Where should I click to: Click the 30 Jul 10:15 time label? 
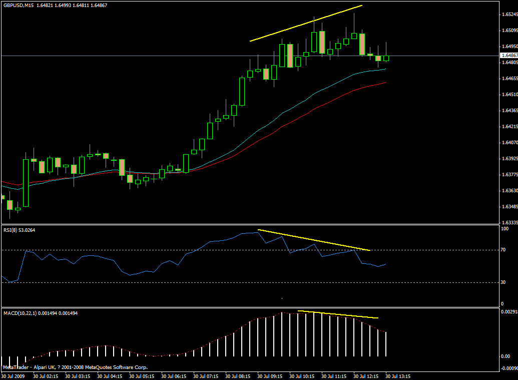tap(302, 376)
